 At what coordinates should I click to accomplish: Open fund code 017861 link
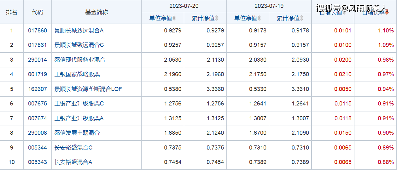(x=38, y=45)
